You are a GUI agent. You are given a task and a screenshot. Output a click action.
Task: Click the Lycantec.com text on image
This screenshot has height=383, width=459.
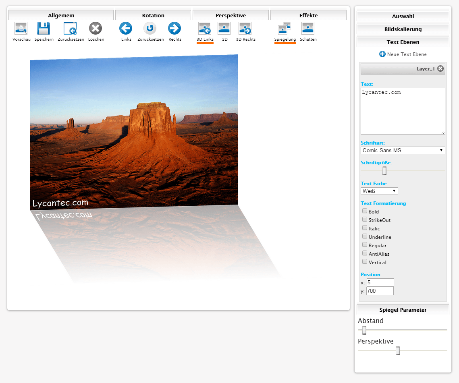[x=60, y=203]
